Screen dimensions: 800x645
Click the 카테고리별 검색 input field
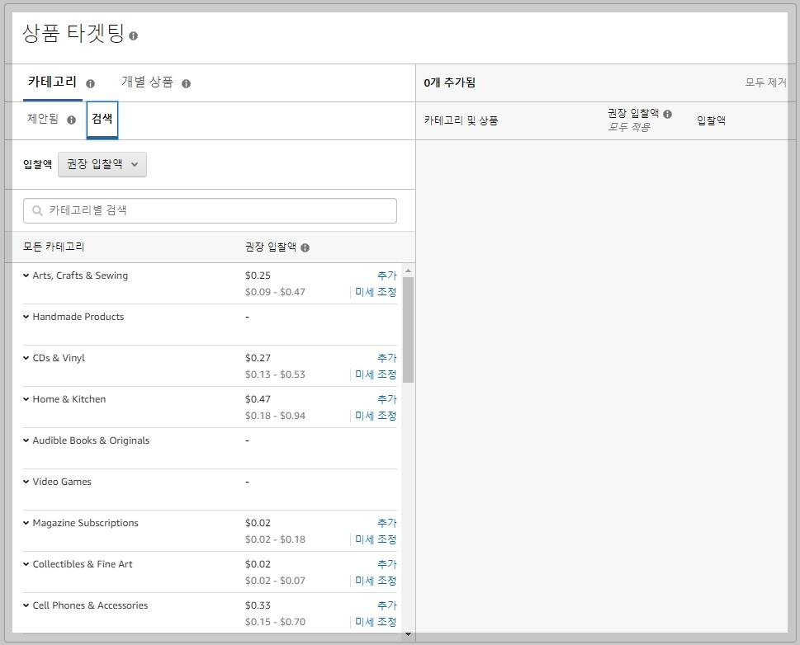point(210,210)
